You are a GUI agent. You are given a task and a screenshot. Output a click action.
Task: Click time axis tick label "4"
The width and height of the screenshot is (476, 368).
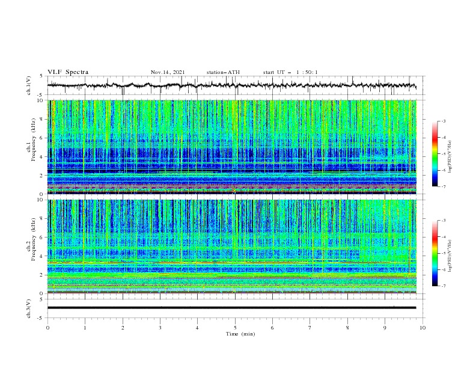[x=197, y=328]
